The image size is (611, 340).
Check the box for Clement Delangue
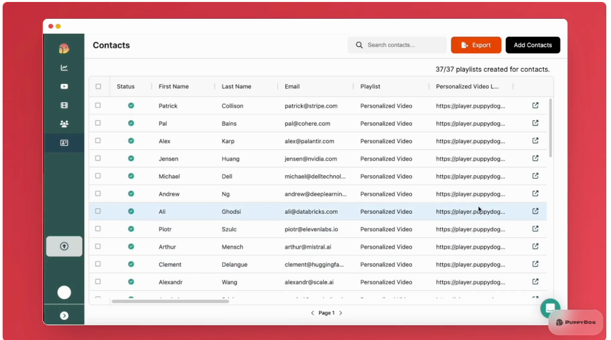point(98,264)
